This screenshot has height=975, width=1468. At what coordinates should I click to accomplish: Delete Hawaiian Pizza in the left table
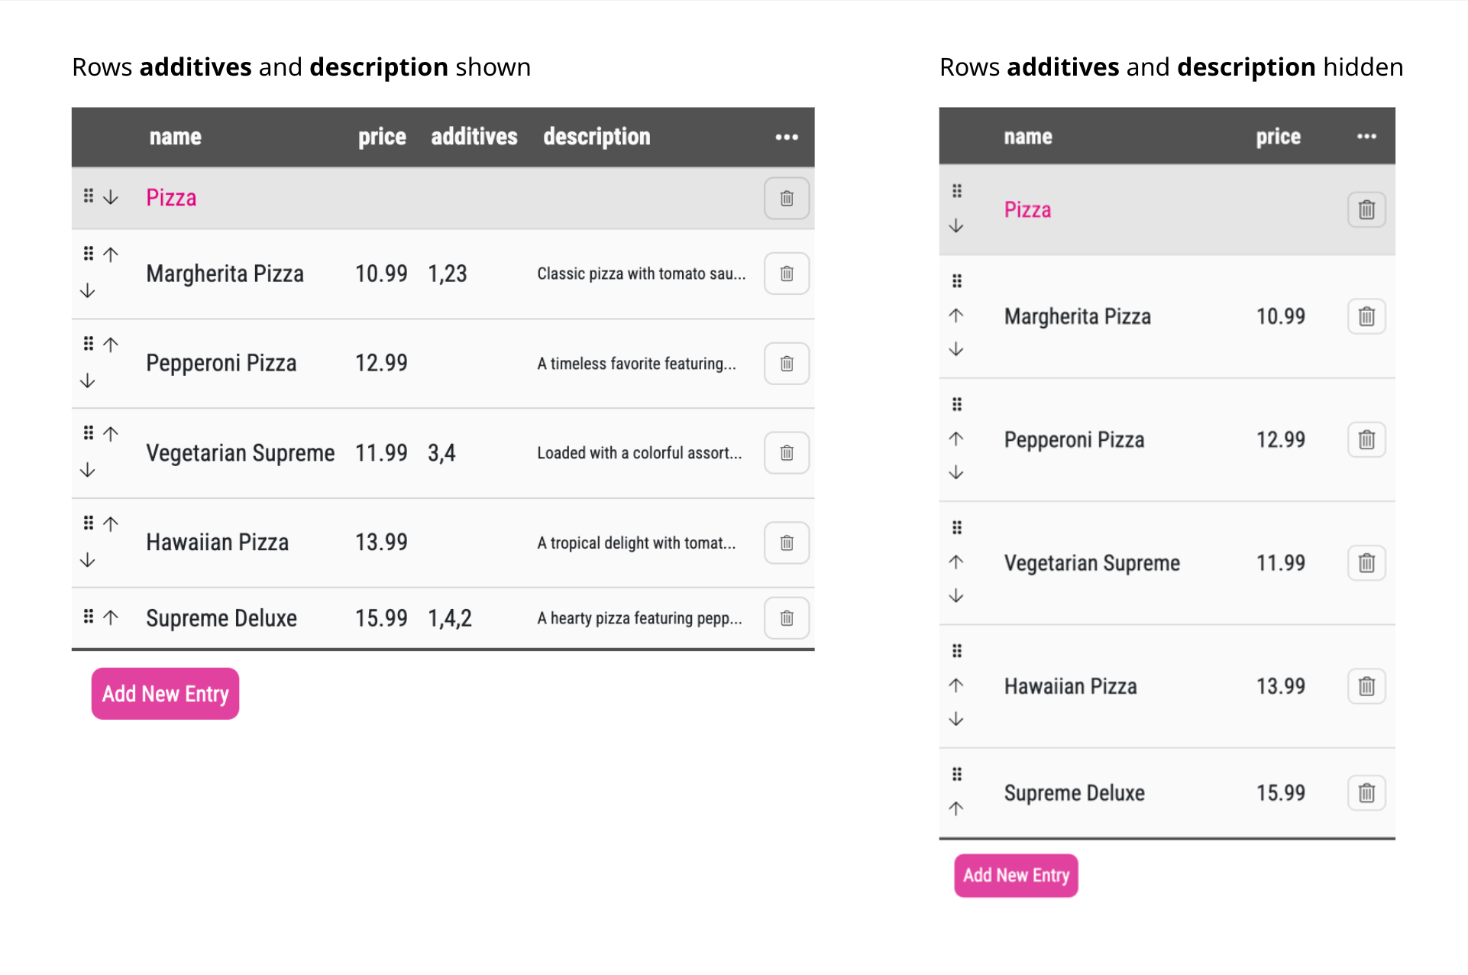(x=787, y=543)
